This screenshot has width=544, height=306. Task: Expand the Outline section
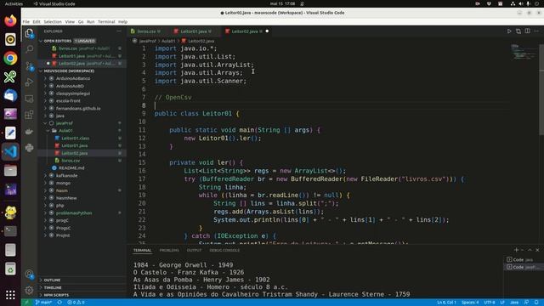52,280
